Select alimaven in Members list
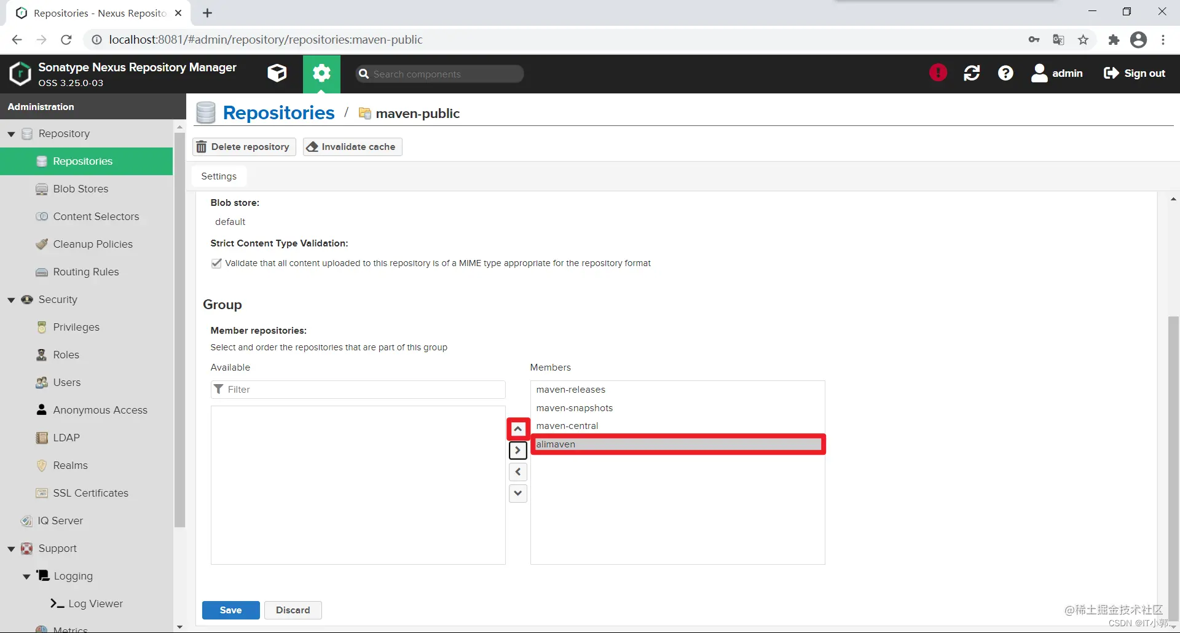Viewport: 1180px width, 633px height. click(677, 444)
